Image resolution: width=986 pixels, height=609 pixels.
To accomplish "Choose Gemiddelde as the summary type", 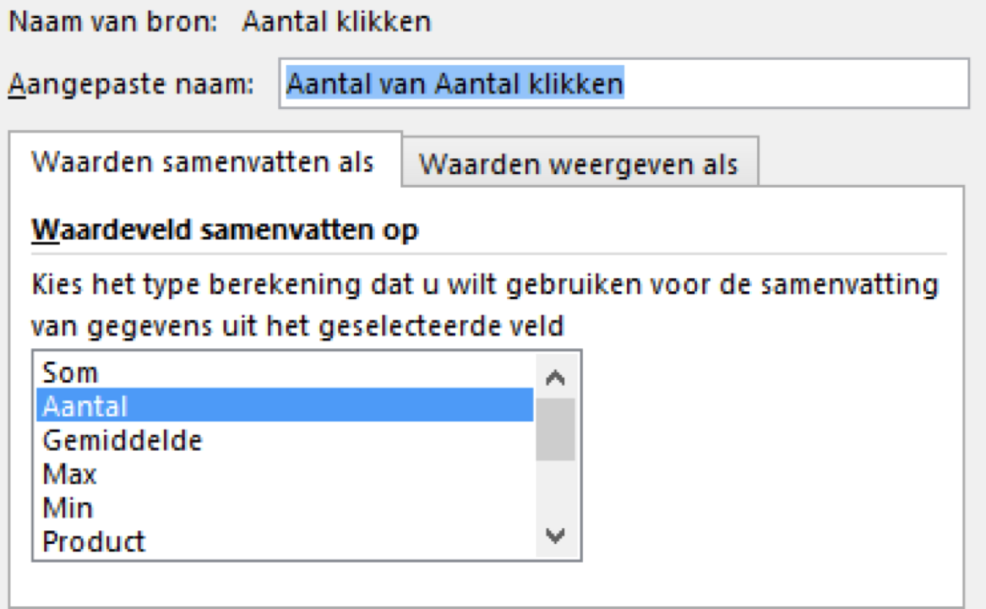I will (x=122, y=441).
